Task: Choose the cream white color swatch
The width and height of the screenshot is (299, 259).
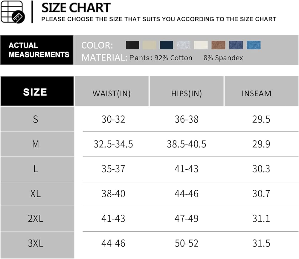Action: coord(201,45)
